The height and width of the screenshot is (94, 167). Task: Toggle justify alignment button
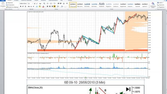click(55, 7)
